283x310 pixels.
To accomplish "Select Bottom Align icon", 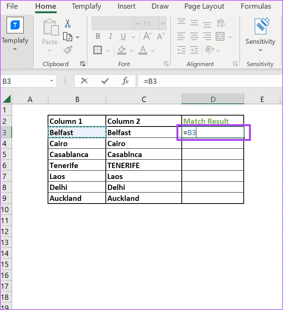I will 207,24.
